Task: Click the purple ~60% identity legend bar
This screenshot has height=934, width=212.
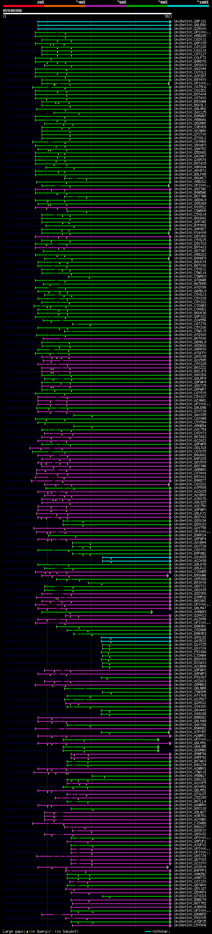Action: 106,6
